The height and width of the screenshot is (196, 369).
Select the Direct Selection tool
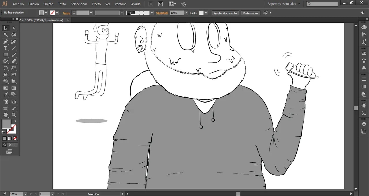pyautogui.click(x=14, y=28)
